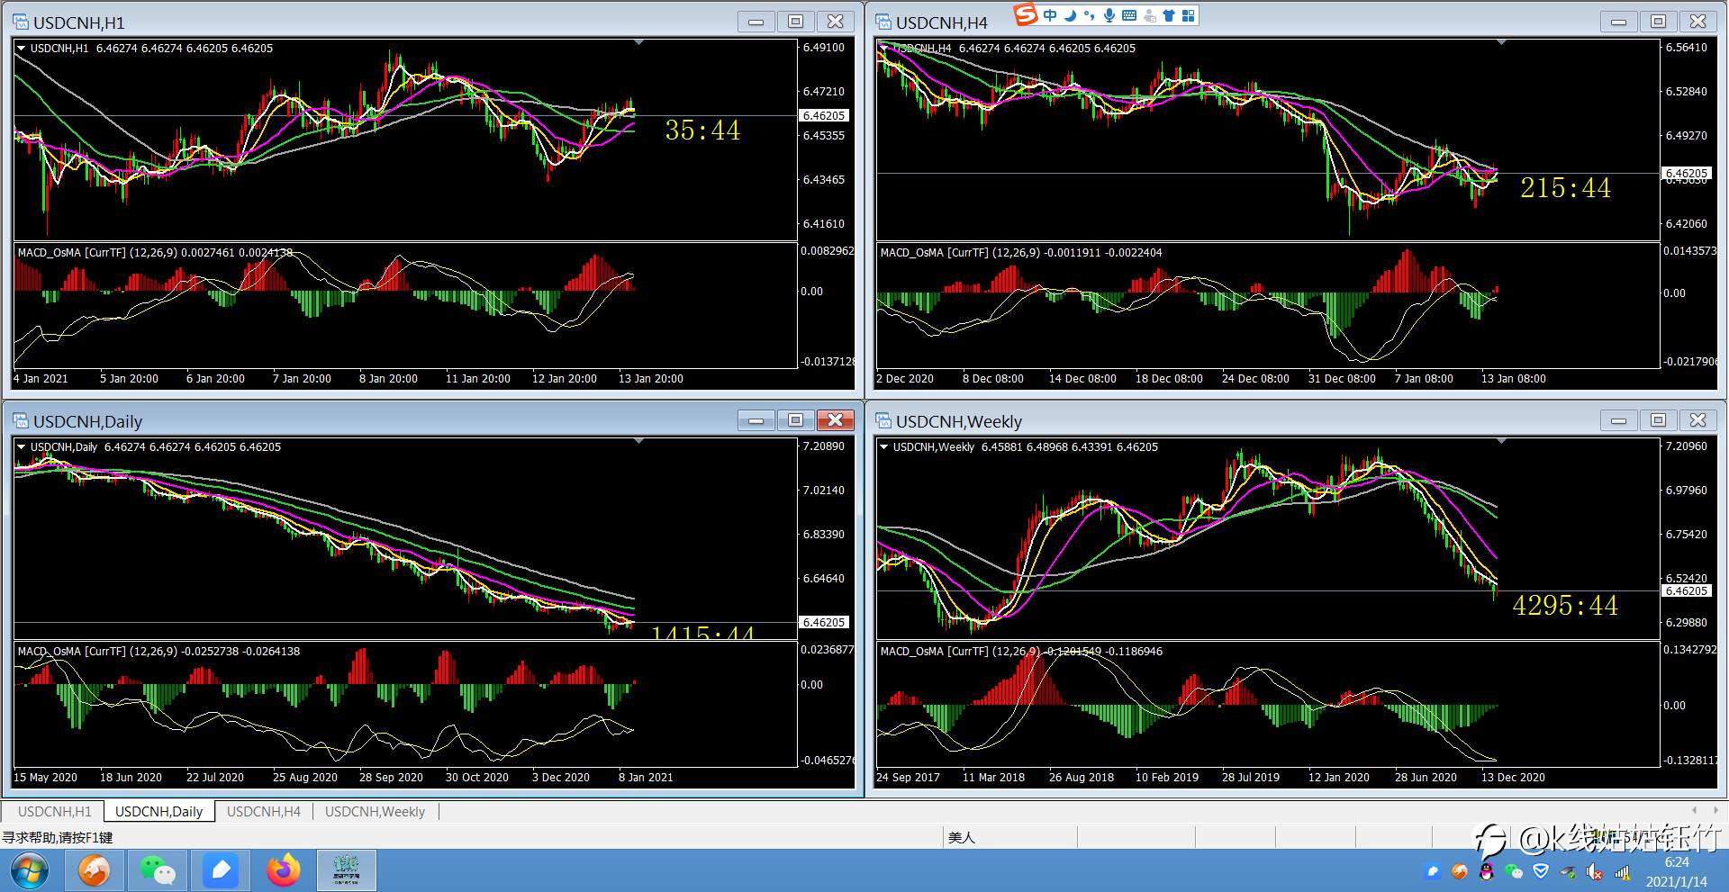Click the H1 countdown timer 35:44
Screen dimensions: 1729x892
pyautogui.click(x=702, y=131)
